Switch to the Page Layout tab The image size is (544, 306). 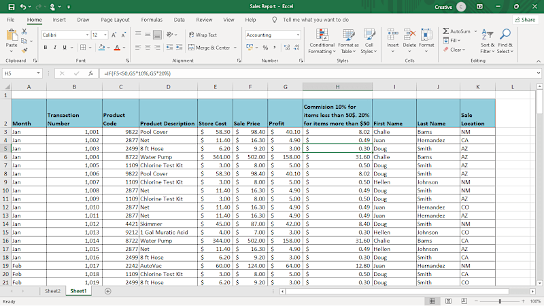(115, 20)
